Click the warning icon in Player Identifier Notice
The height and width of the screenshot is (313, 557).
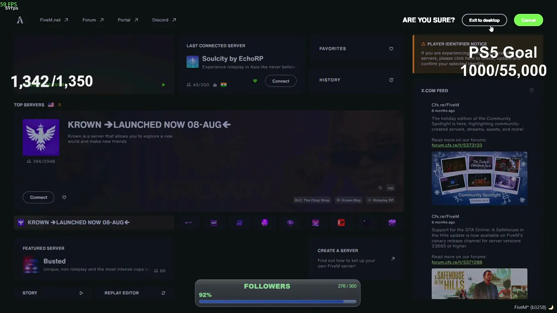[423, 44]
